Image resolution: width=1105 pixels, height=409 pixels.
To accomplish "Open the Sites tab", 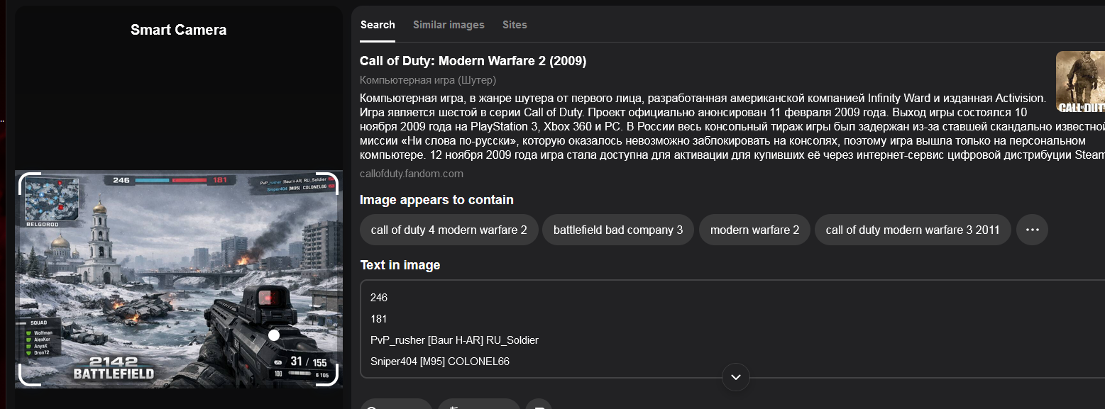I will [515, 25].
